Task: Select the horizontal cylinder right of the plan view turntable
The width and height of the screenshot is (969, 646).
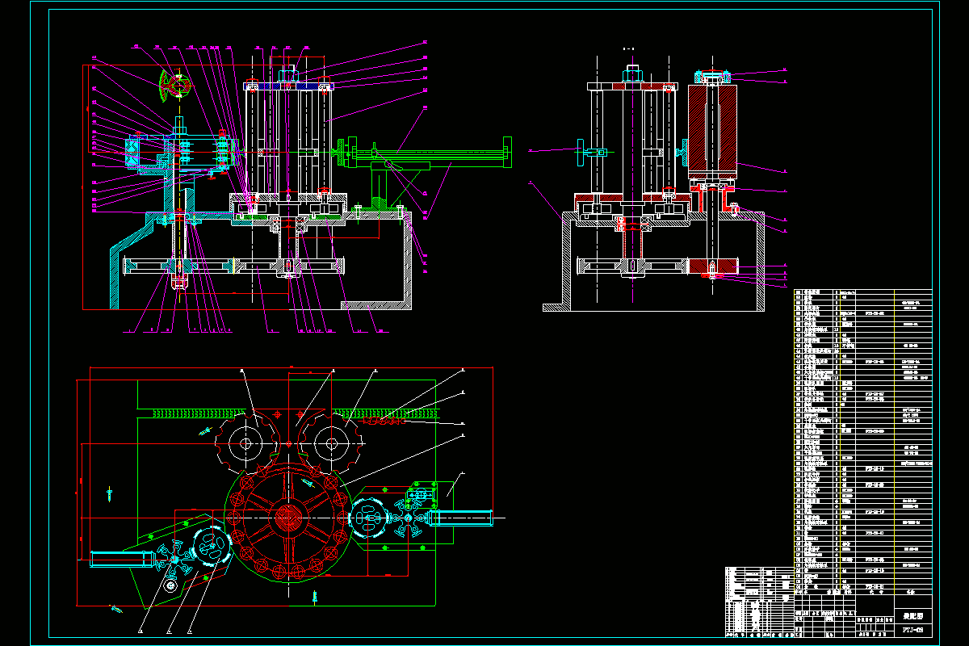Action: tap(459, 517)
